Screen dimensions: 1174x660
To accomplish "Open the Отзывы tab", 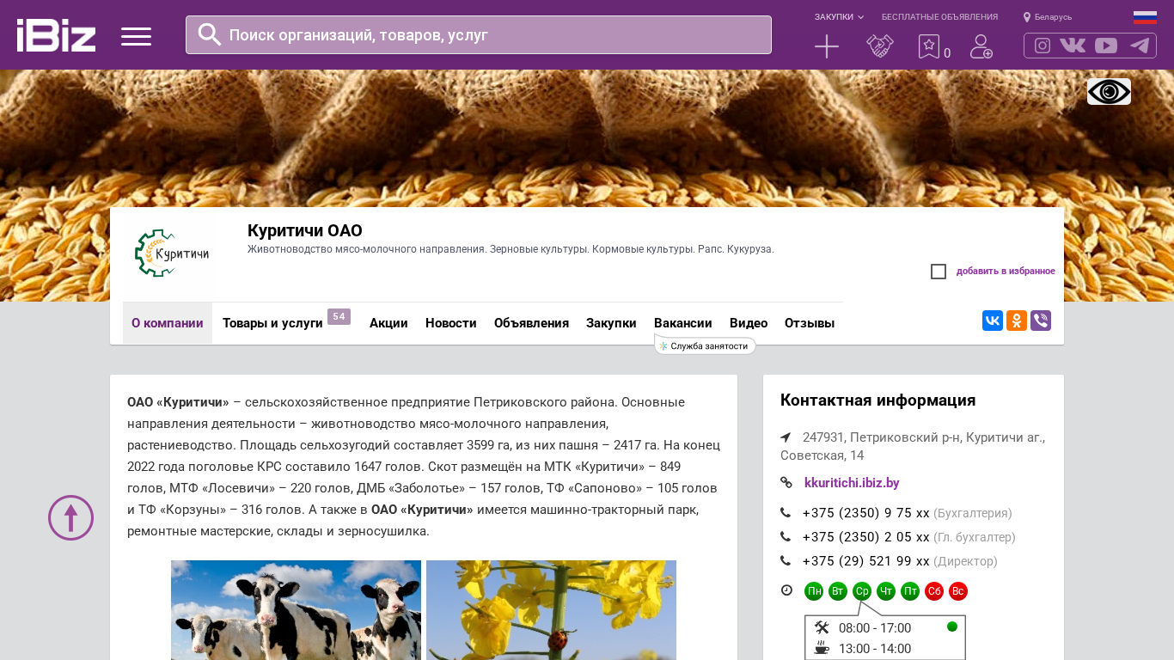I will 810,323.
